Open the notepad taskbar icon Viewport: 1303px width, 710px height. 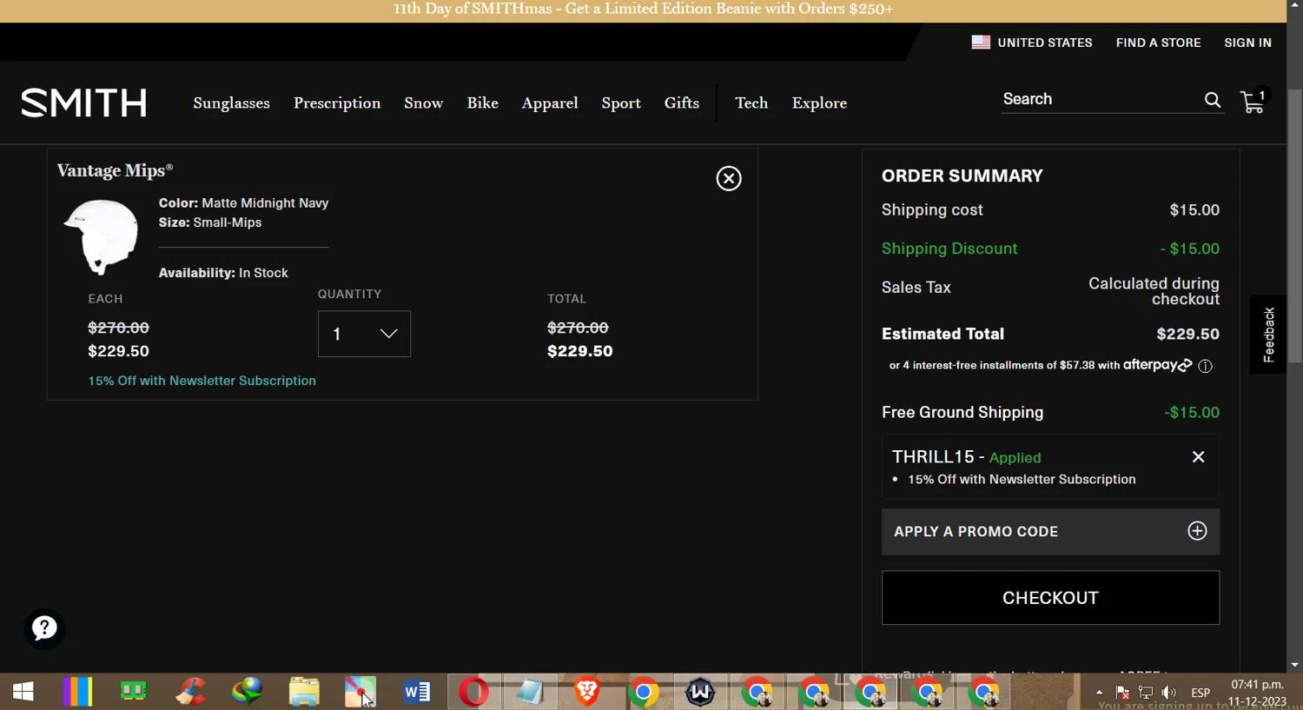530,692
